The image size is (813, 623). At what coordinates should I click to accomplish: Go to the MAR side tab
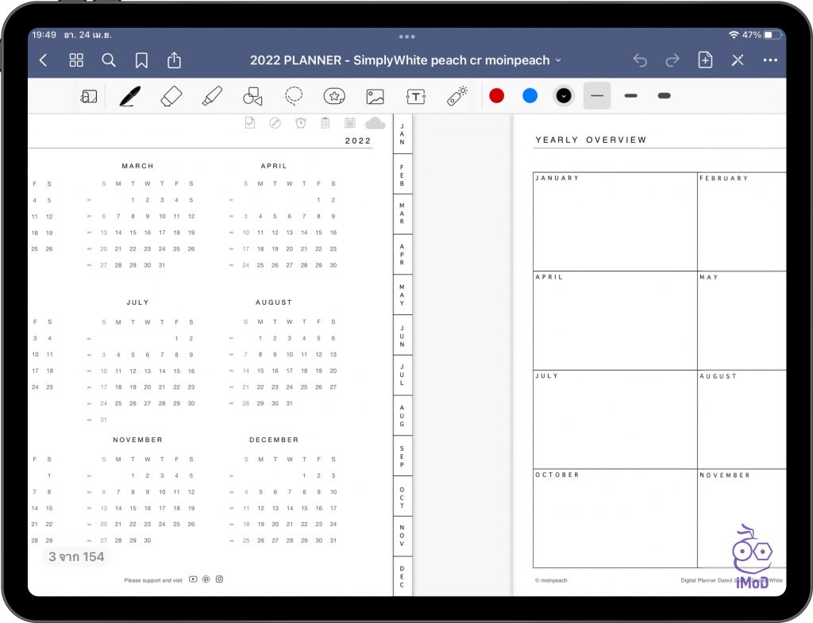point(402,213)
